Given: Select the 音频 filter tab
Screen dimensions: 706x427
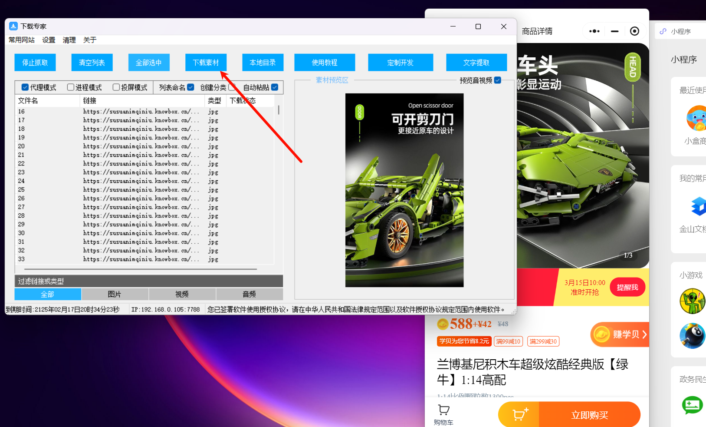Looking at the screenshot, I should (x=250, y=294).
